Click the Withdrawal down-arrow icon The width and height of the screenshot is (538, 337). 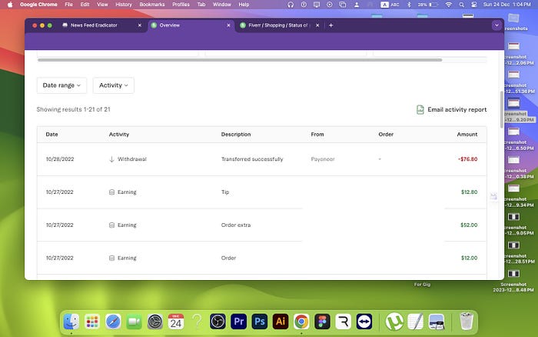pyautogui.click(x=111, y=159)
